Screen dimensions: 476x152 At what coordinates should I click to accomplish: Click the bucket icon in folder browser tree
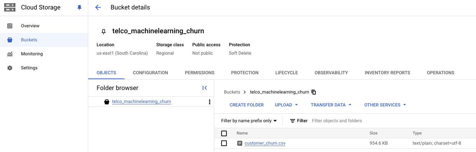point(107,102)
